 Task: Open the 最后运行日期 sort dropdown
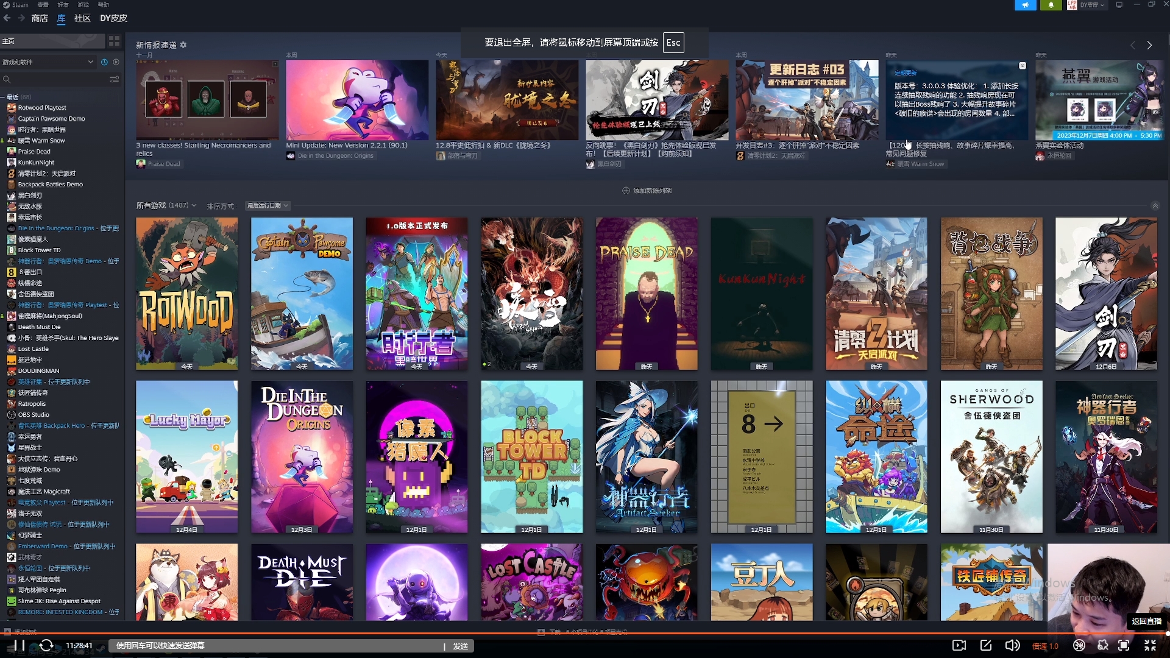click(x=268, y=206)
